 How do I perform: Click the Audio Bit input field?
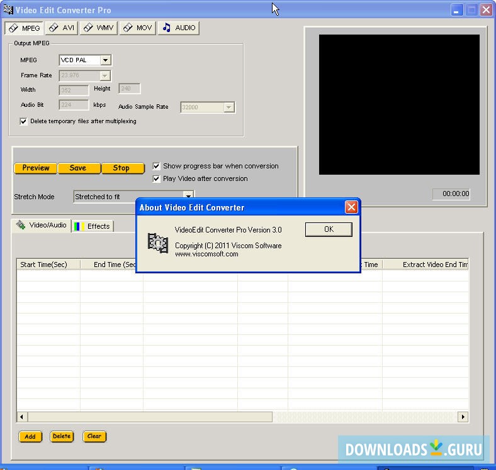click(74, 105)
